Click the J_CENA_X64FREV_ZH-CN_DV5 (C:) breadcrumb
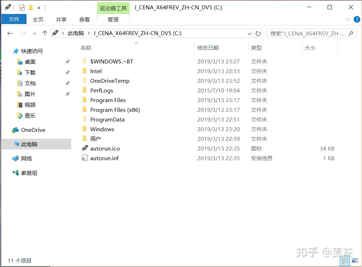 (x=137, y=33)
